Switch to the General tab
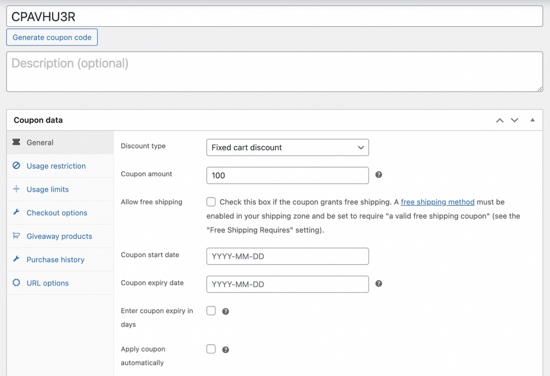This screenshot has width=550, height=376. click(60, 142)
